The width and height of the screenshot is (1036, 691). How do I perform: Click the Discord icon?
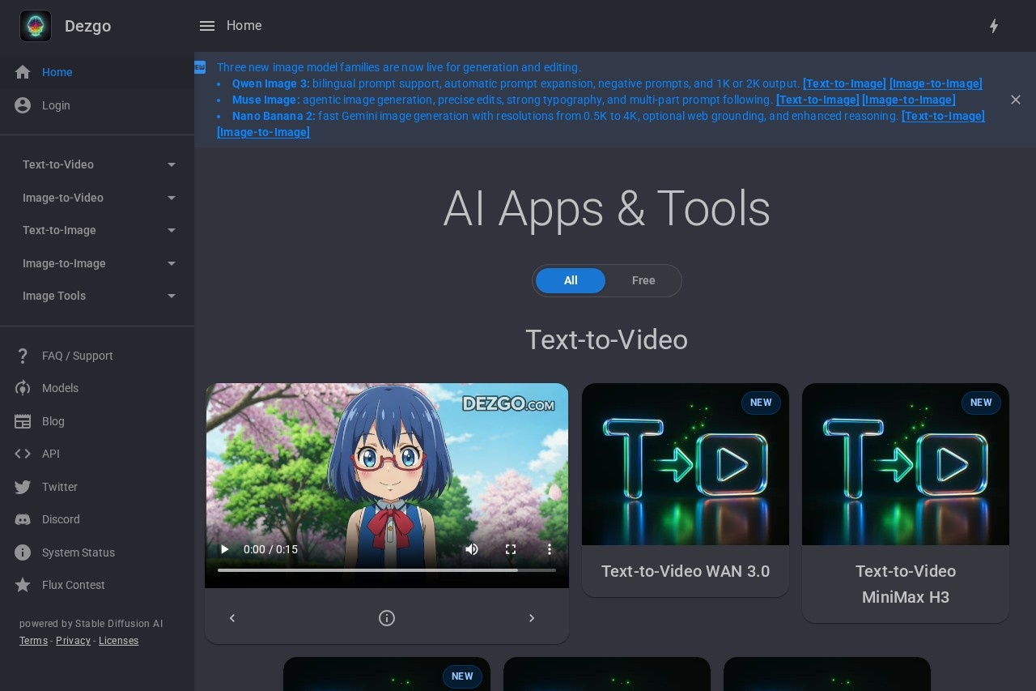point(23,519)
